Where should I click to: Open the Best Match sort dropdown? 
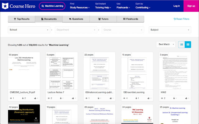point(166,44)
